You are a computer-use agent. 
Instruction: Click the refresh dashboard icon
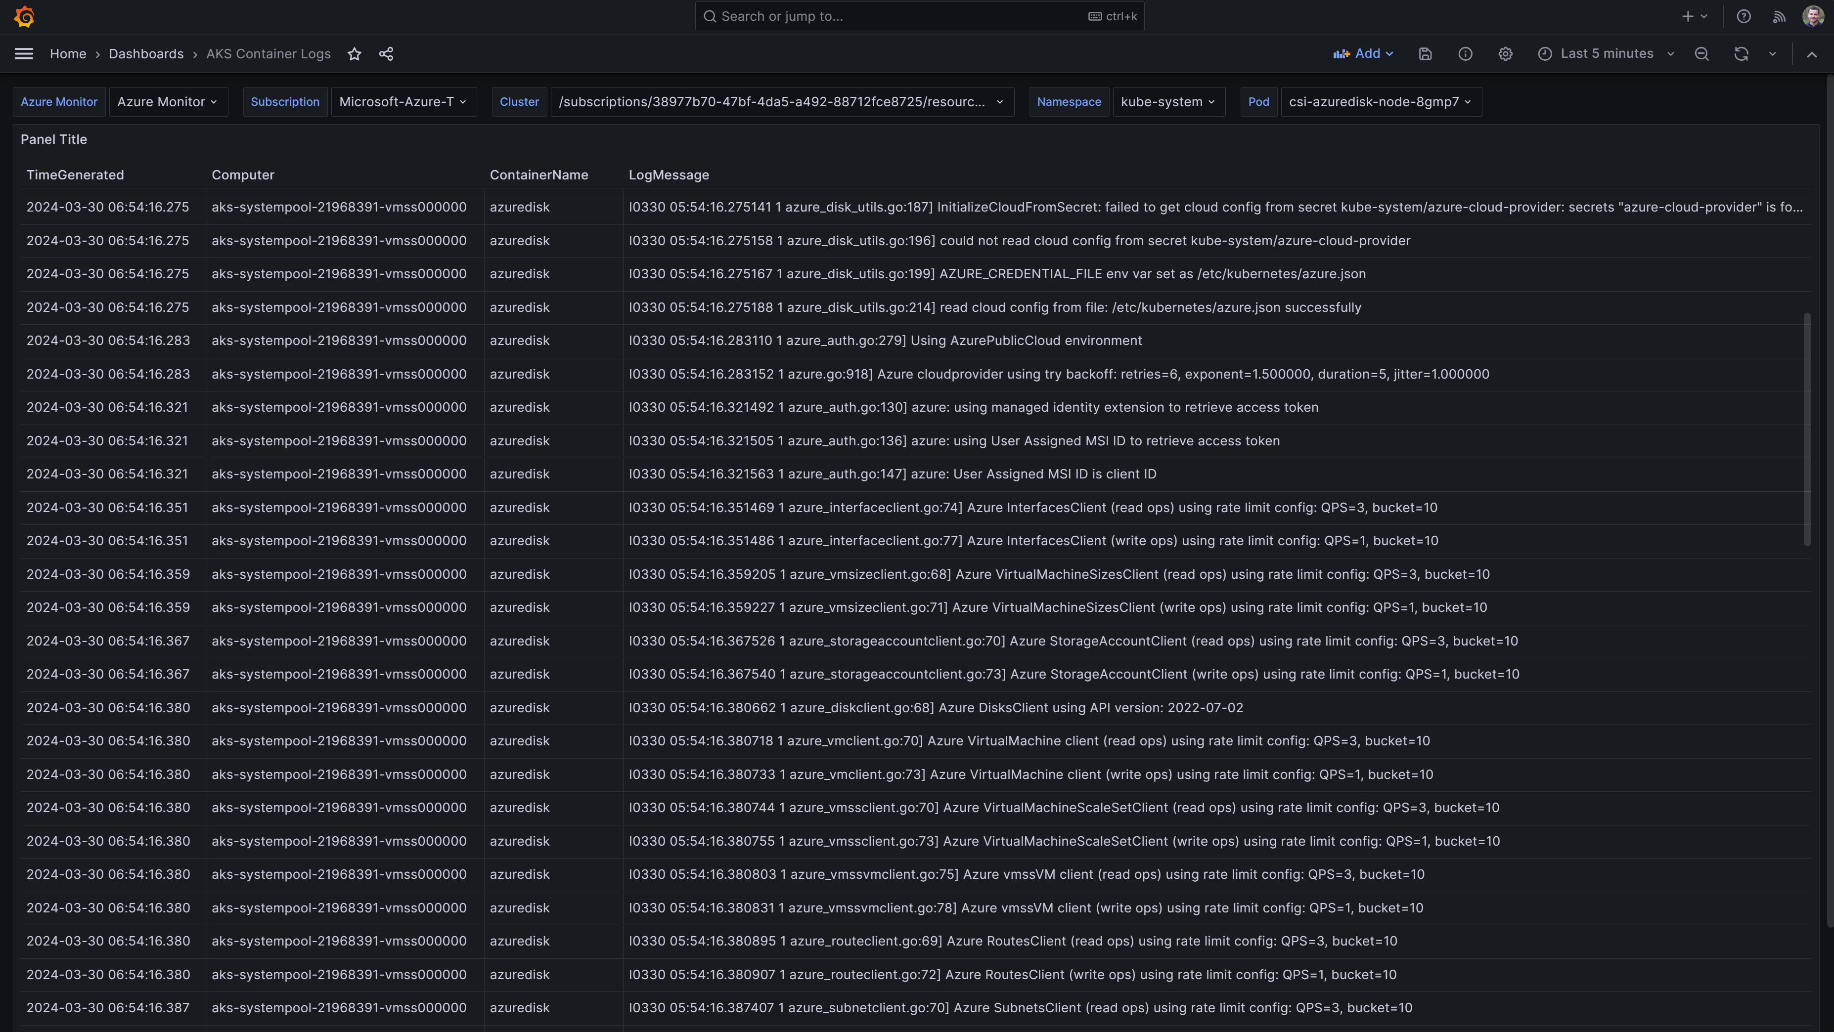click(1742, 54)
